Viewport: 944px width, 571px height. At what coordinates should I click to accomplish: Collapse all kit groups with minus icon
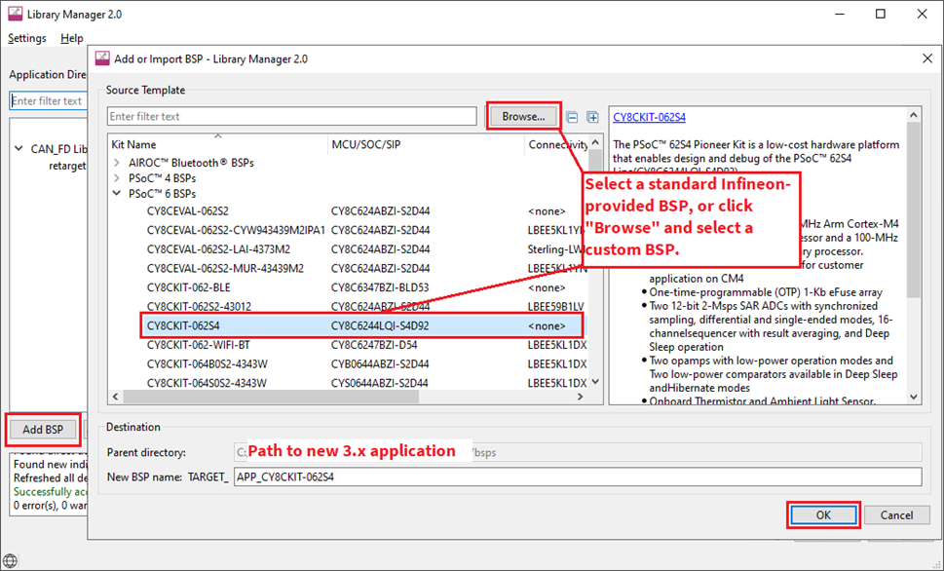pos(572,116)
